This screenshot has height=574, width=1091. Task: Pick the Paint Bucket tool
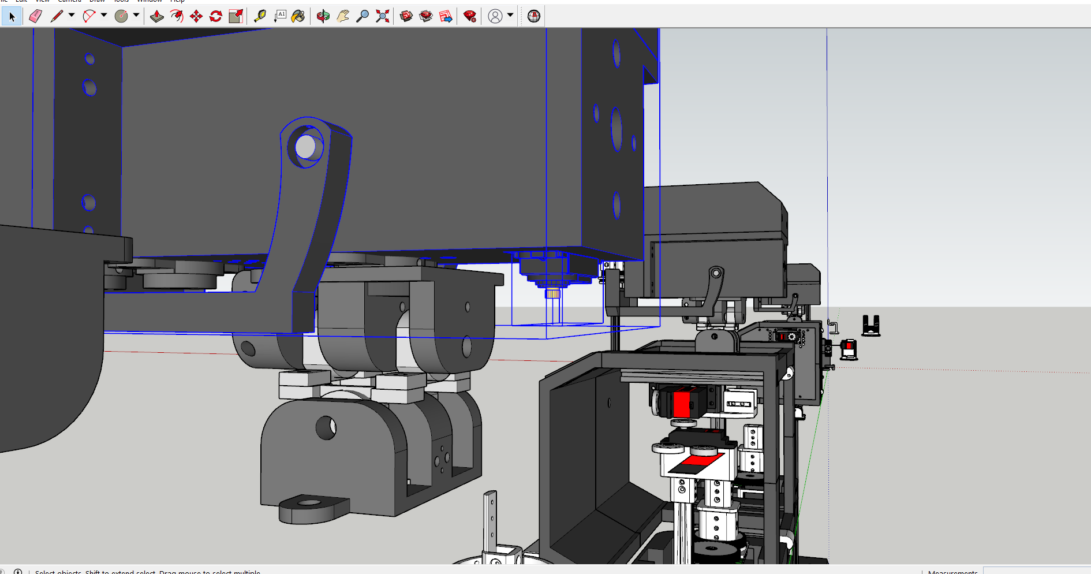[298, 16]
